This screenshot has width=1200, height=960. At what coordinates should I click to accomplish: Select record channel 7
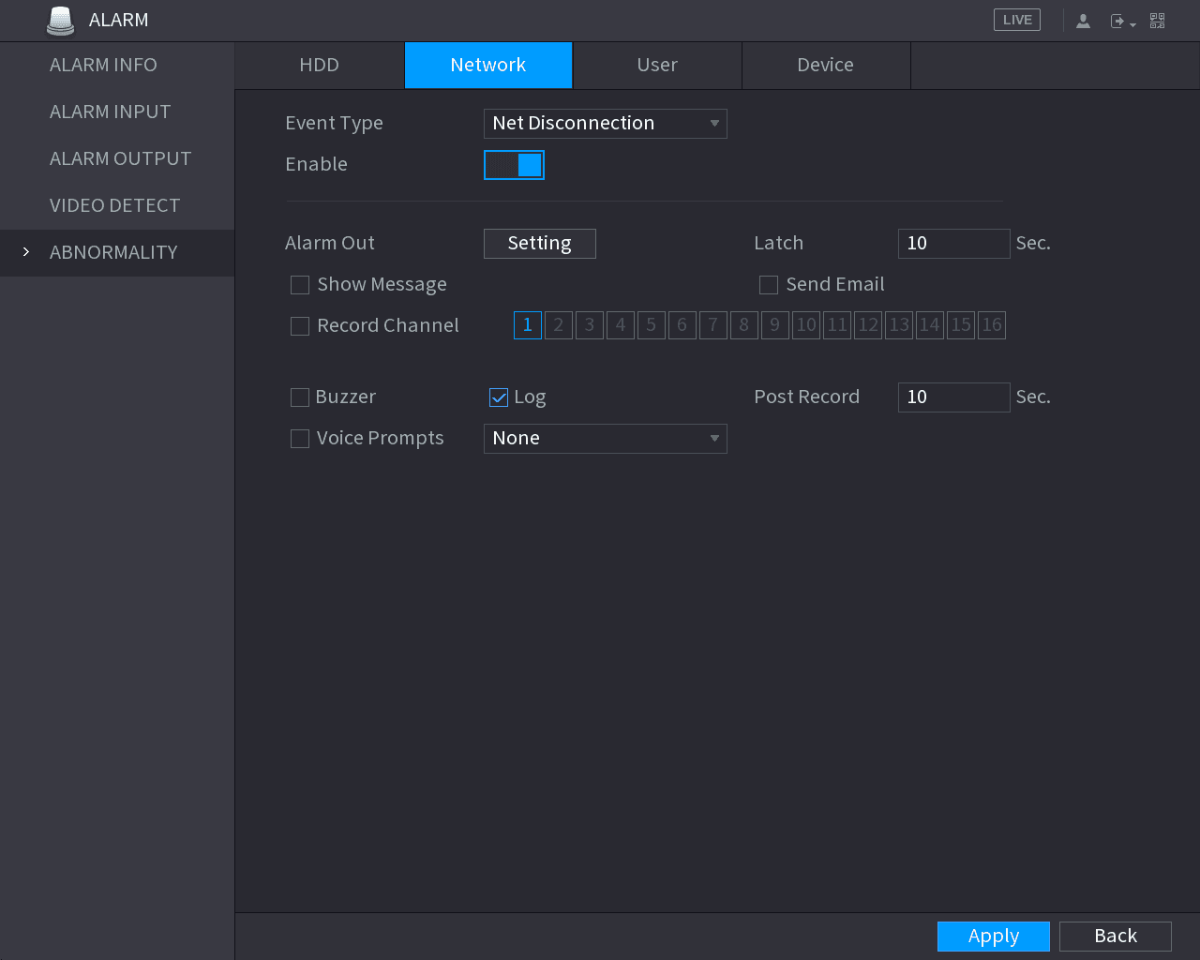[x=713, y=325]
